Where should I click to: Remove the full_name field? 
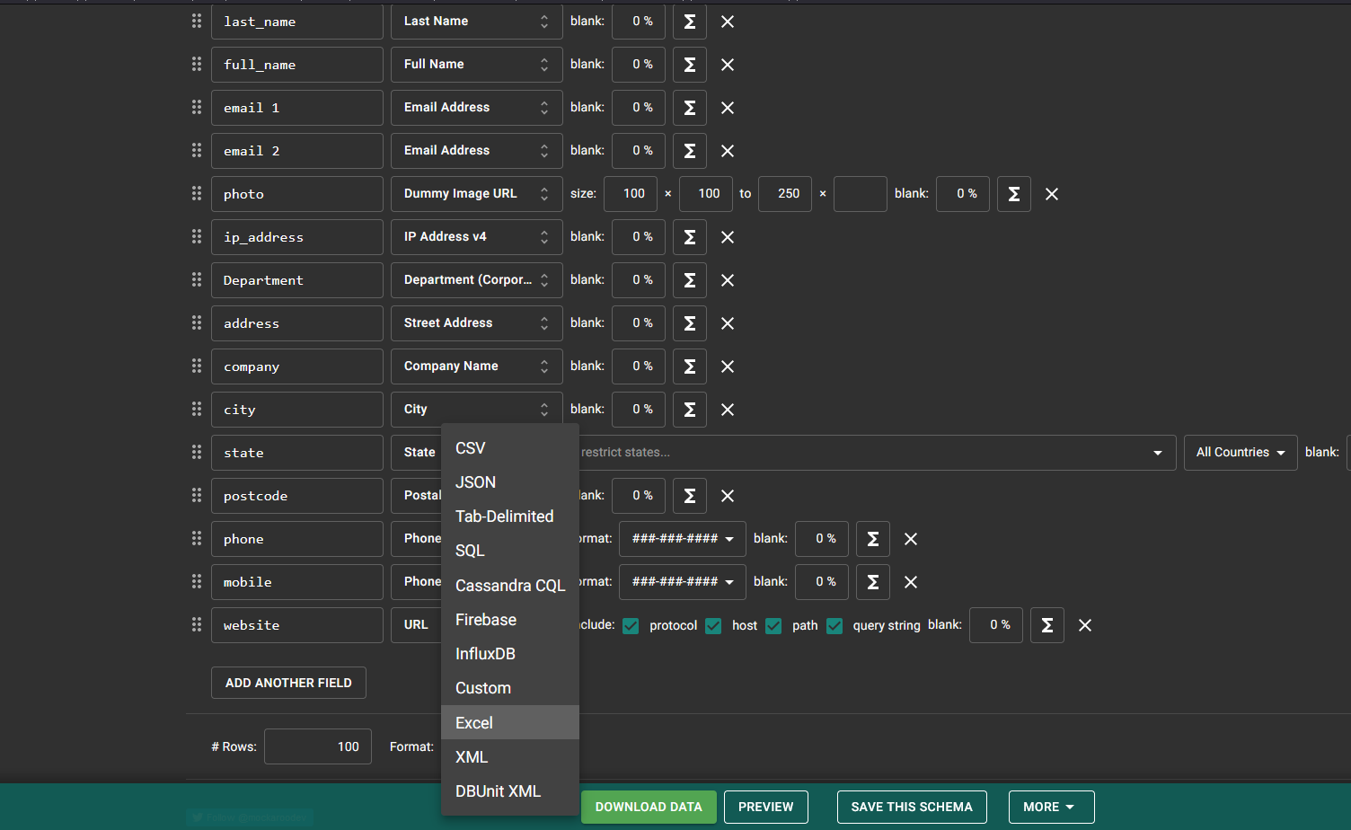(x=728, y=65)
